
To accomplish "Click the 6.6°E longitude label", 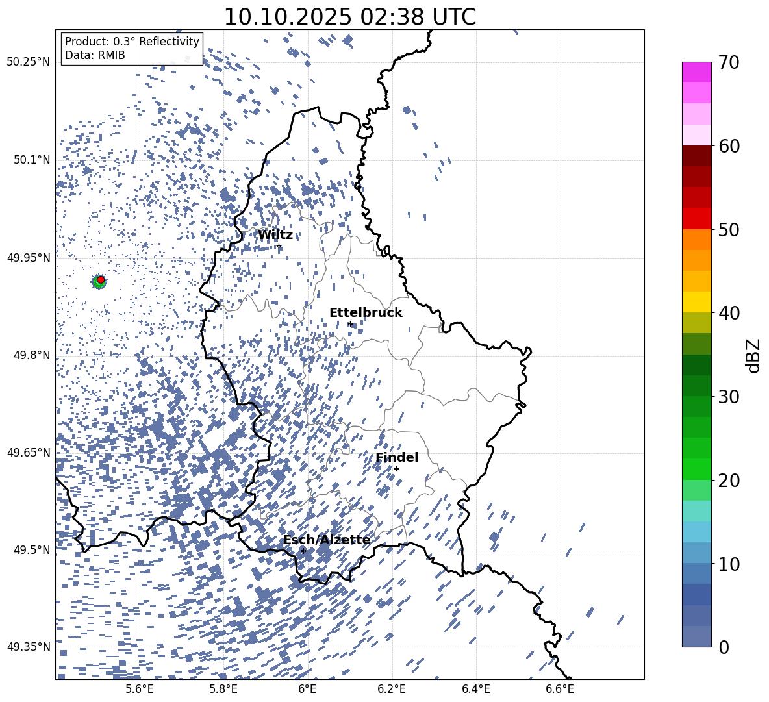I will pos(560,689).
